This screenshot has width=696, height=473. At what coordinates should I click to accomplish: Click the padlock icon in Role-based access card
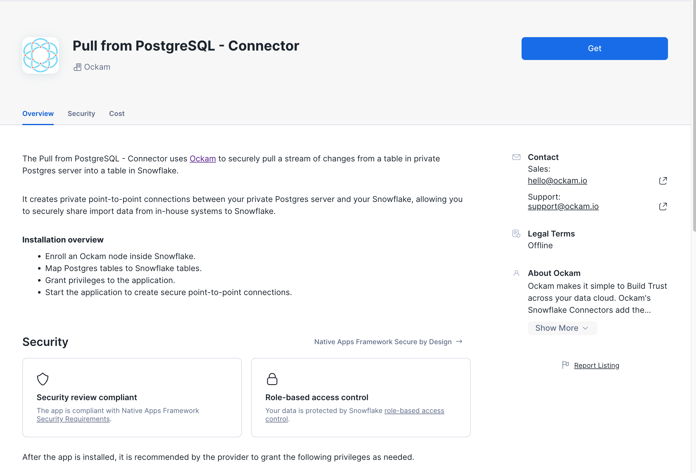(x=272, y=379)
